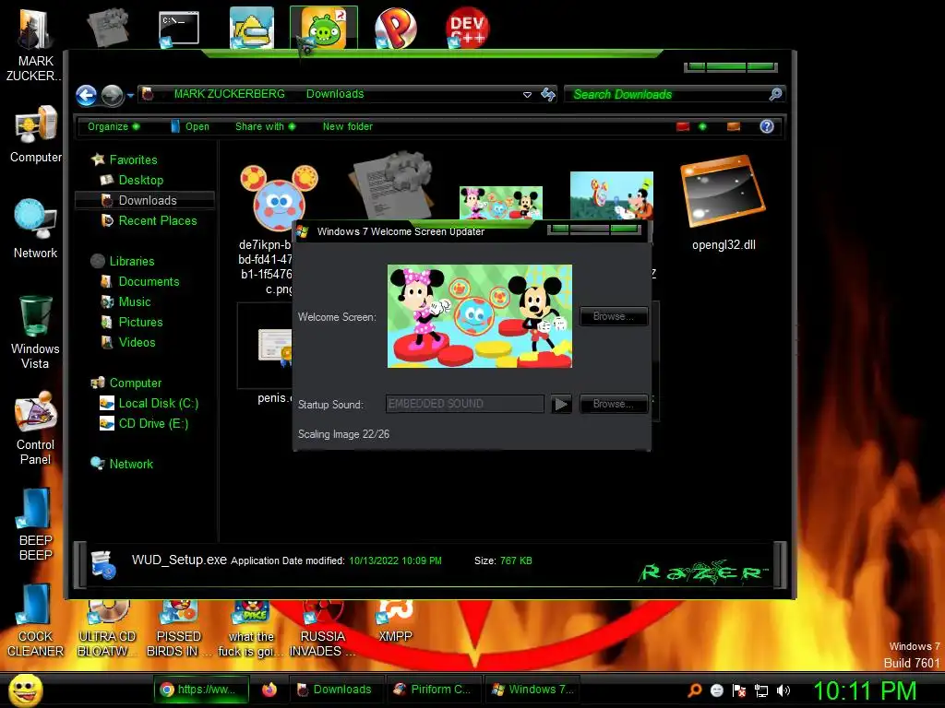This screenshot has width=945, height=708.
Task: Launch the green pig Bad Piggies shortcut
Action: click(324, 28)
